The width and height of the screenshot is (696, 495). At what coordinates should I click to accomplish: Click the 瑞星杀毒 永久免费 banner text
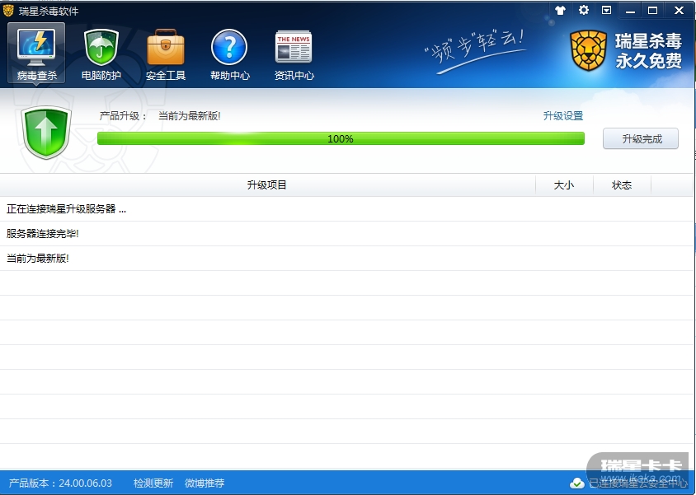click(x=648, y=51)
